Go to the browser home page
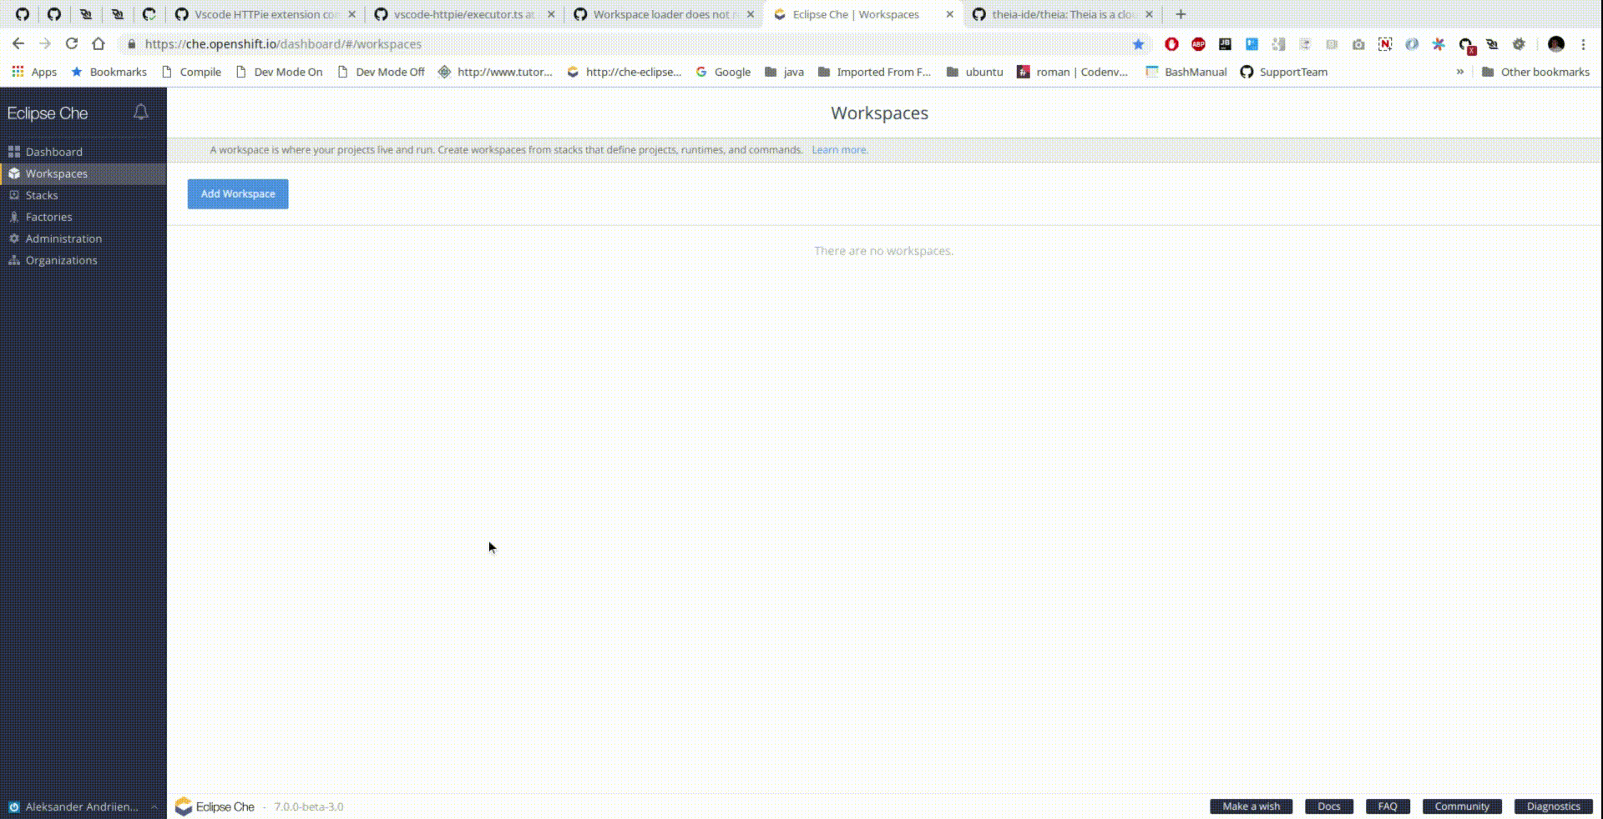This screenshot has height=819, width=1603. (99, 44)
